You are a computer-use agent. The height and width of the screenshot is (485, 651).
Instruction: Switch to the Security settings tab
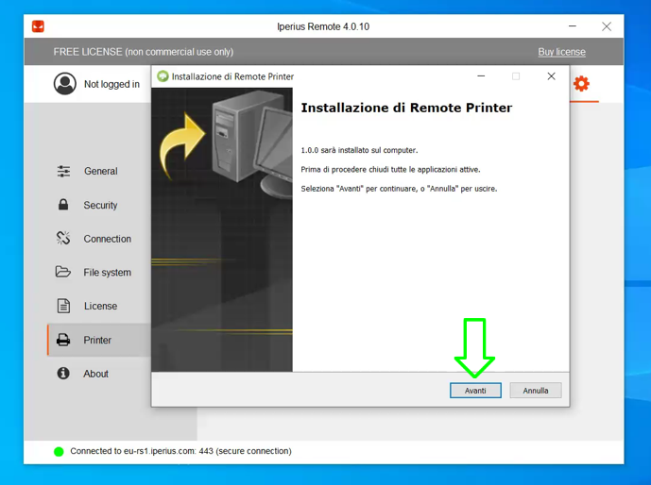(x=99, y=206)
